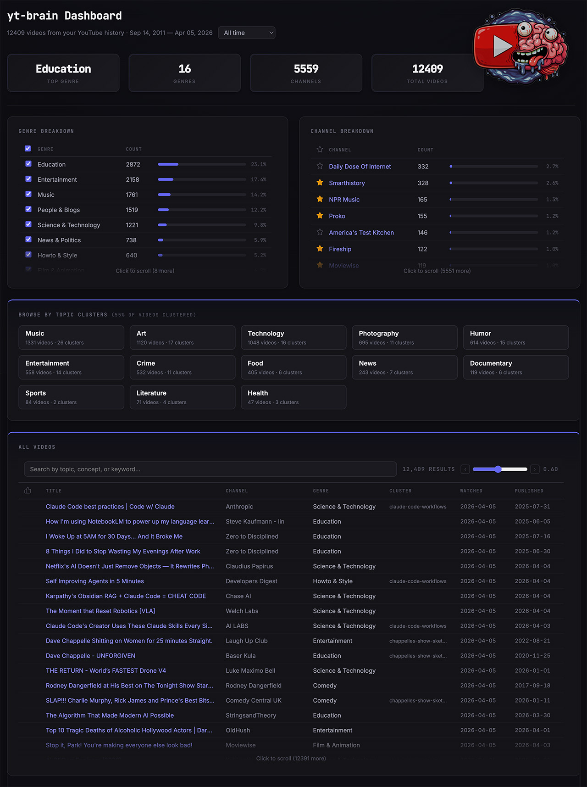This screenshot has width=587, height=787.
Task: Open 'Self Improving Agents in 5 Minutes' video
Action: pyautogui.click(x=95, y=581)
